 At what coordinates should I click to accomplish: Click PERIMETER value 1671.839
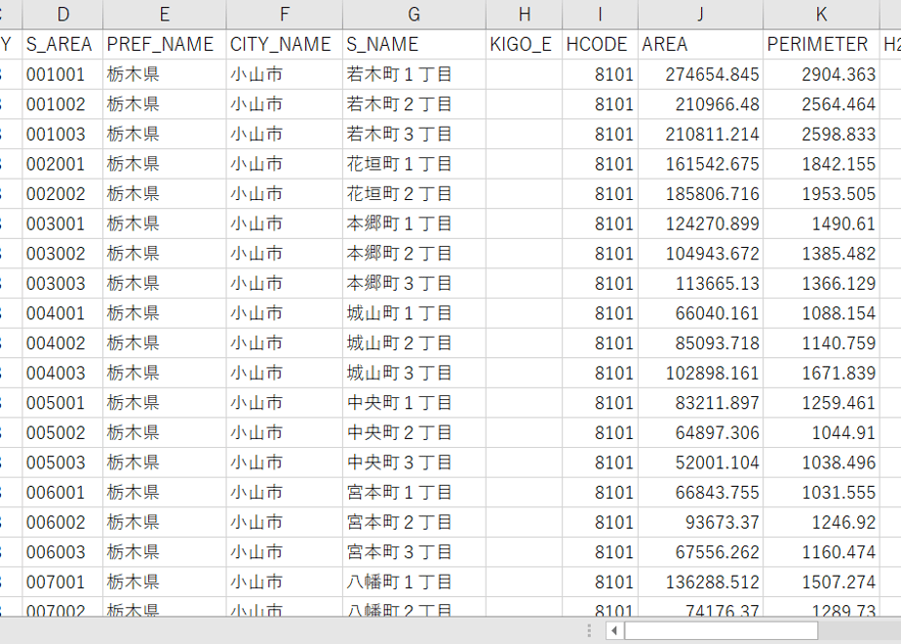pyautogui.click(x=822, y=373)
